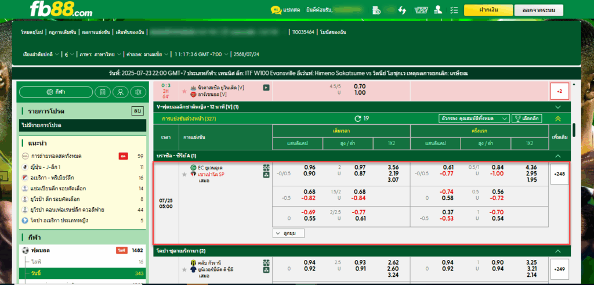This screenshot has height=285, width=594.
Task: Click the yellow ฝากเงิน deposit button
Action: click(488, 10)
